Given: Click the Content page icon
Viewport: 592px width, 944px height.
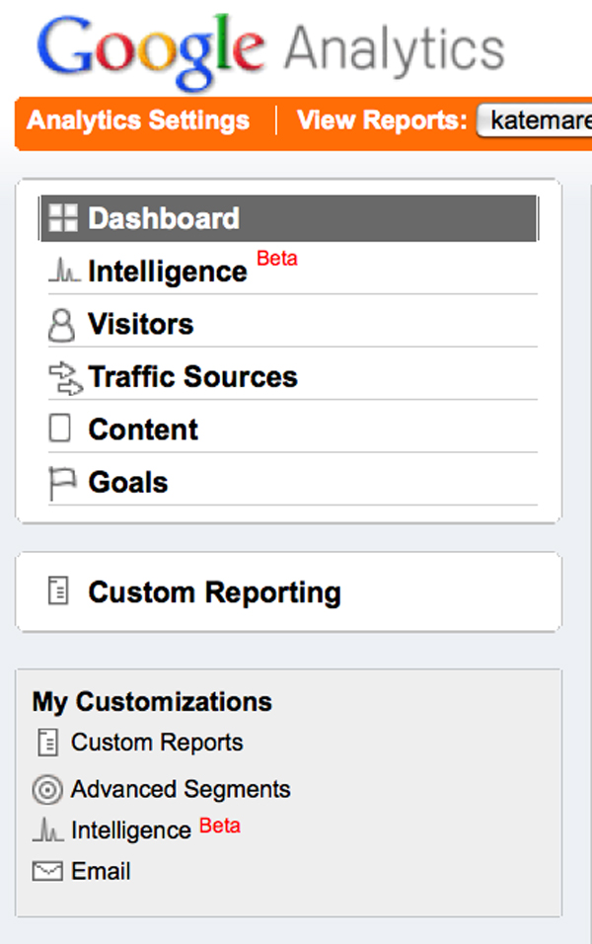Looking at the screenshot, I should tap(61, 430).
